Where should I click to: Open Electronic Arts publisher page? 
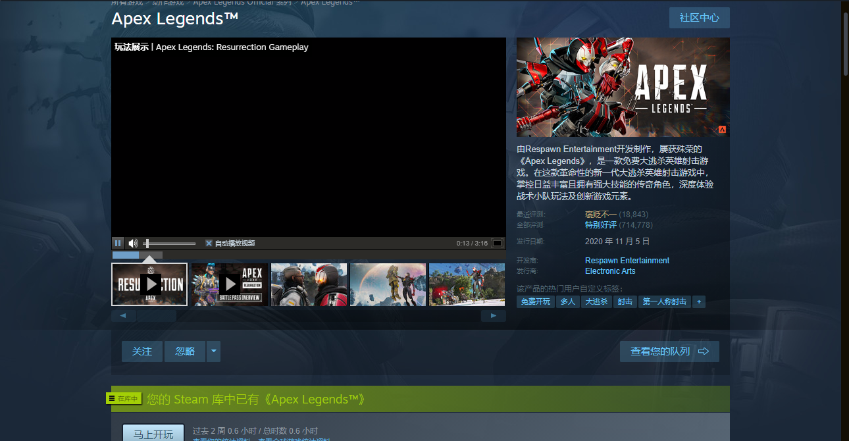tap(610, 271)
